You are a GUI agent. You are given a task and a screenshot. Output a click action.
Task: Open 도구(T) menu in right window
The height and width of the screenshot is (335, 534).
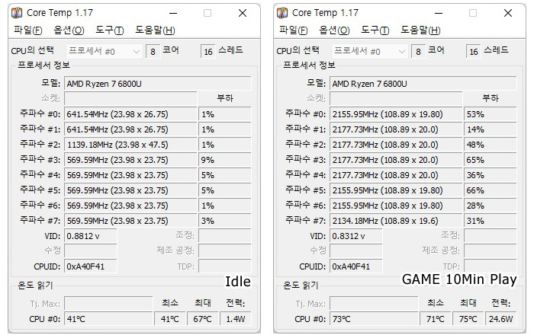pyautogui.click(x=375, y=30)
